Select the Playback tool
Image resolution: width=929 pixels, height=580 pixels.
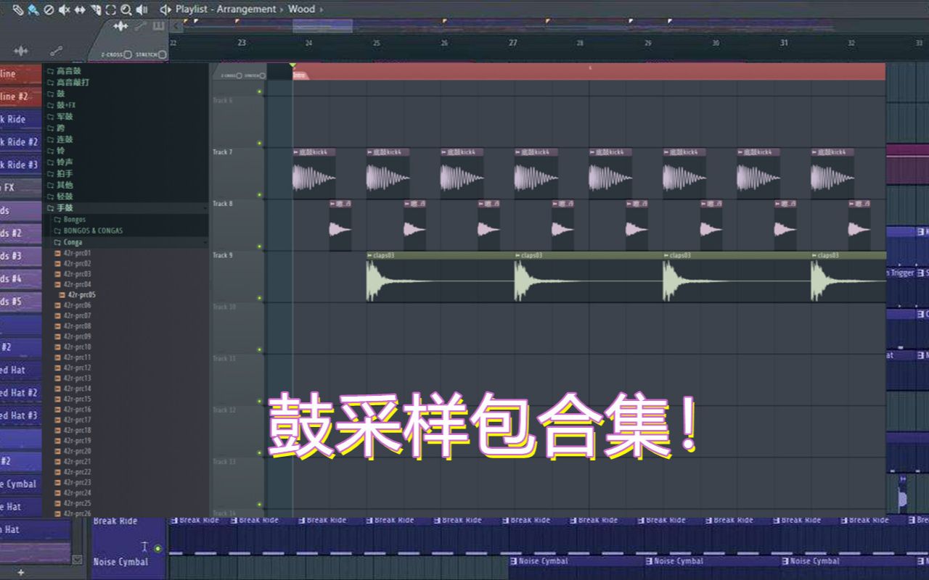pyautogui.click(x=142, y=9)
